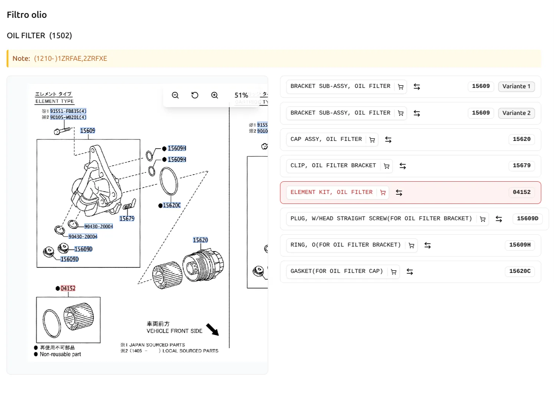Show replacements for Clip, Oil Filter Bracket
Screen dimensions: 554x396
point(403,166)
